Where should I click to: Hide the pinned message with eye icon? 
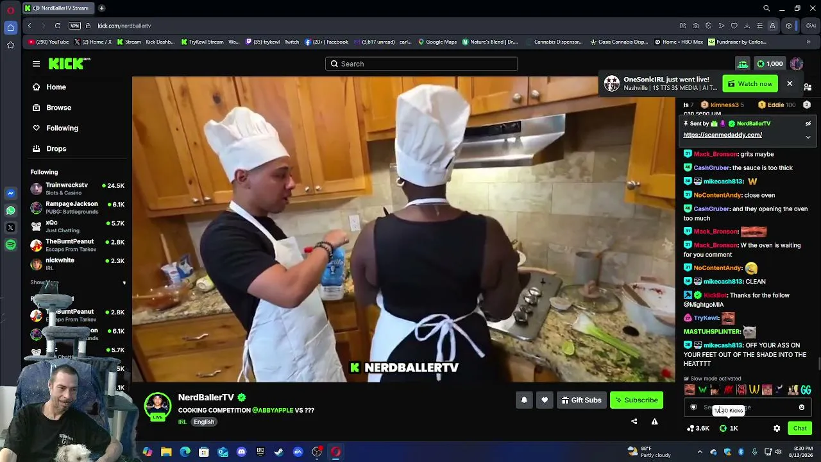(808, 123)
